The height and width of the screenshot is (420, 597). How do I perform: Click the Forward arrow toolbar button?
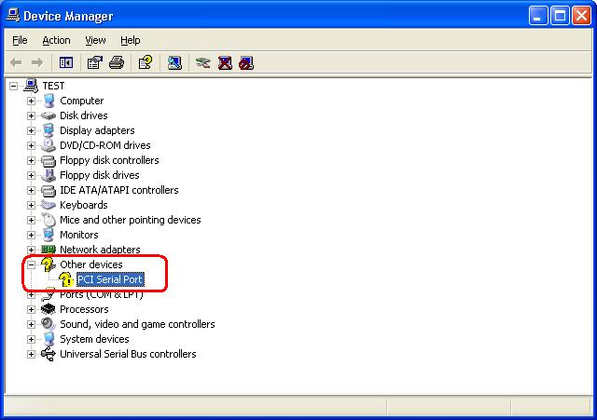[37, 62]
